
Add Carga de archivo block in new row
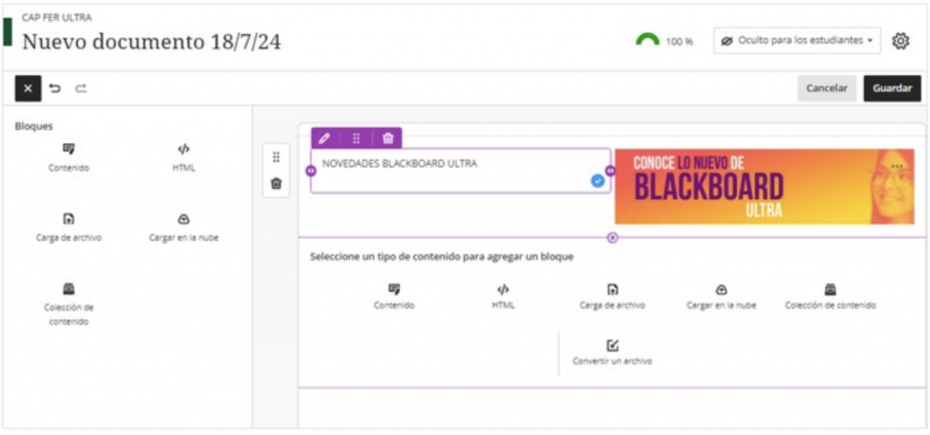point(612,296)
